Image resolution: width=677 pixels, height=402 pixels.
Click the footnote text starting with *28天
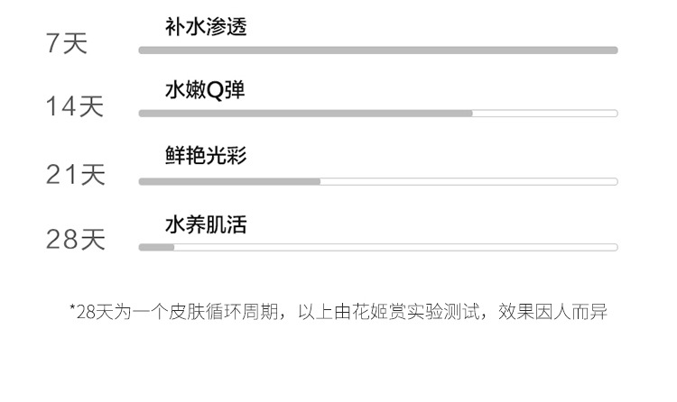point(338,312)
